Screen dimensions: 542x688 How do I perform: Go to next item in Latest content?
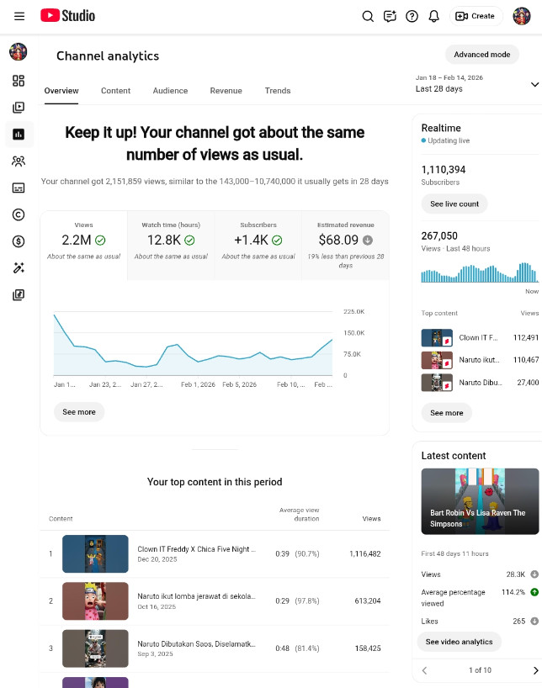coord(535,670)
